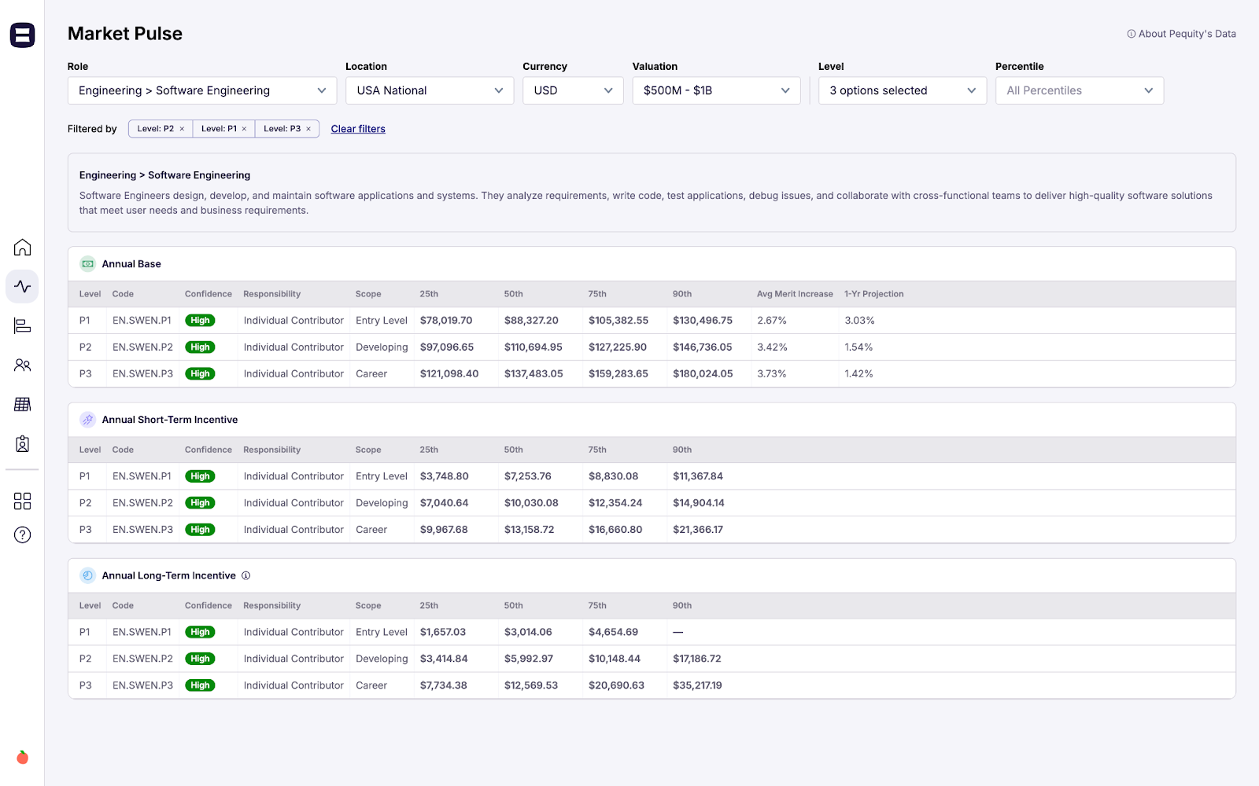Click the $16,660.80 value
1259x786 pixels.
(615, 530)
